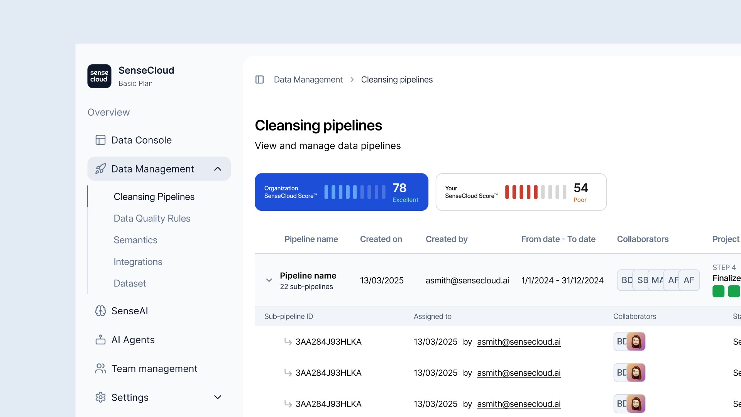Click BD badge in second sub-pipeline row
741x417 pixels.
tap(621, 373)
